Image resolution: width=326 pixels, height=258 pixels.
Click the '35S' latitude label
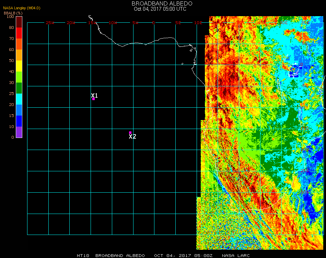305,213
